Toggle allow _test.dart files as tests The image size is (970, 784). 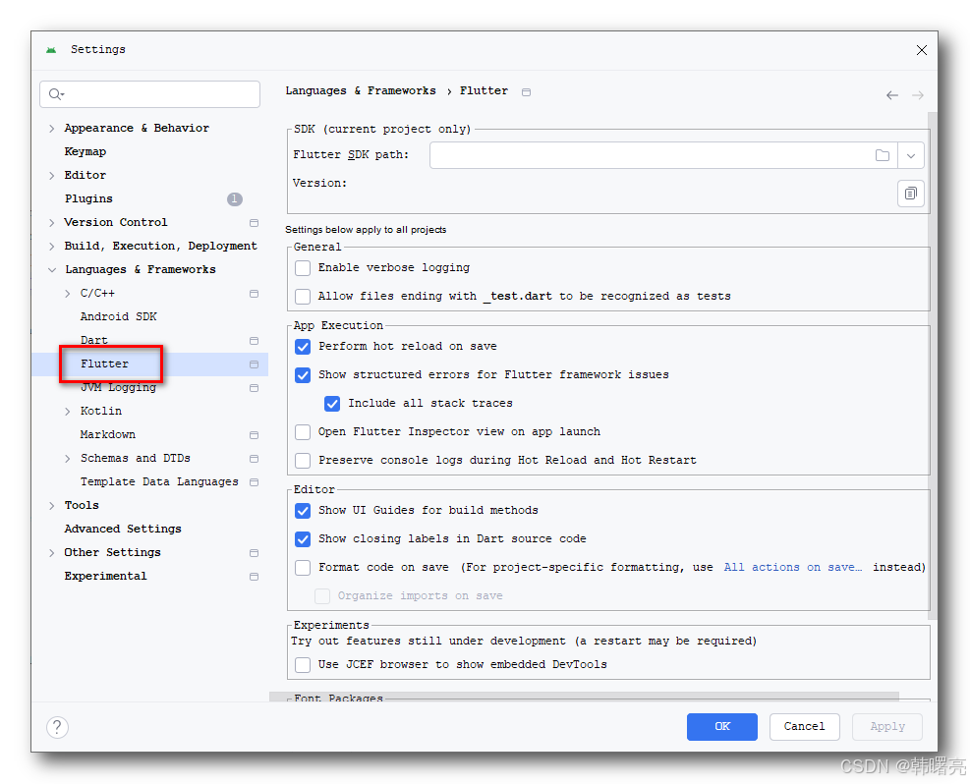(303, 297)
